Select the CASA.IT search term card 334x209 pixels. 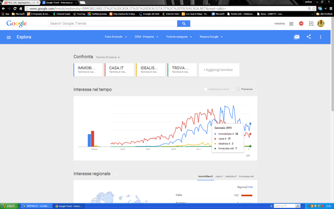point(119,70)
